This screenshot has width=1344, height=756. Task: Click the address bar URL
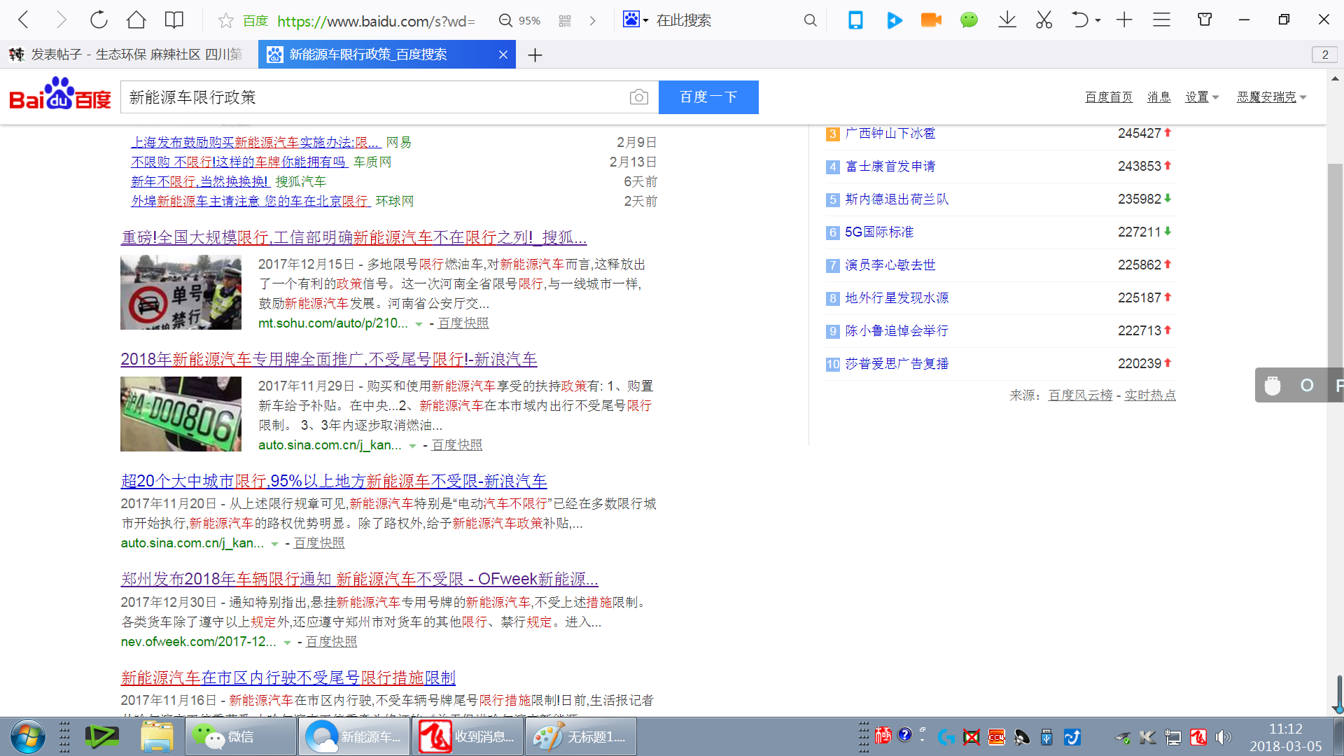376,21
